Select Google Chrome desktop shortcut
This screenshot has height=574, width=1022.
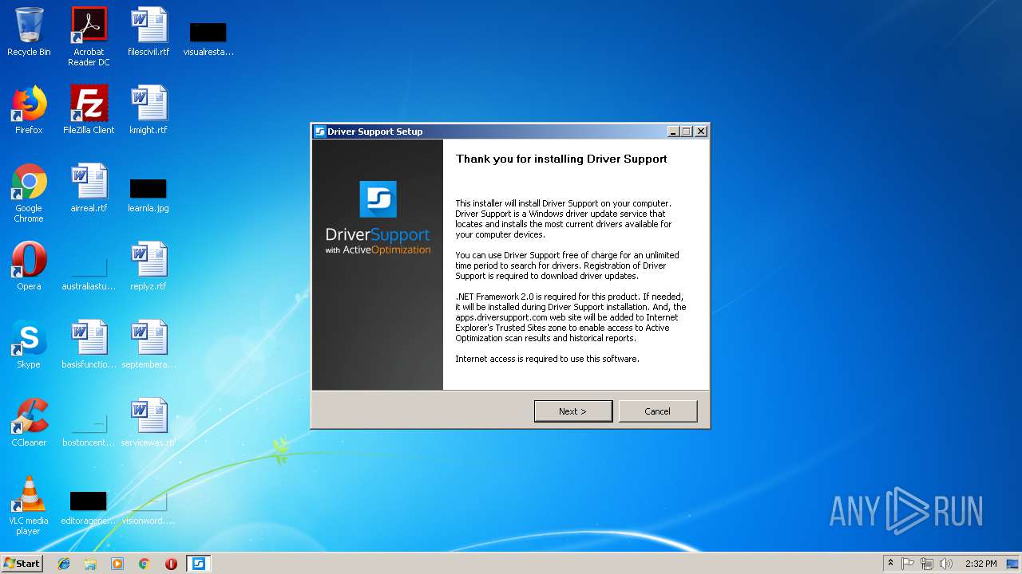pos(29,193)
